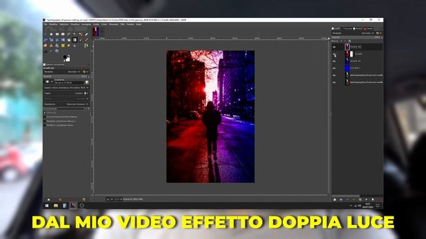
Task: Toggle the Dithering checkbox
Action: 45,112
